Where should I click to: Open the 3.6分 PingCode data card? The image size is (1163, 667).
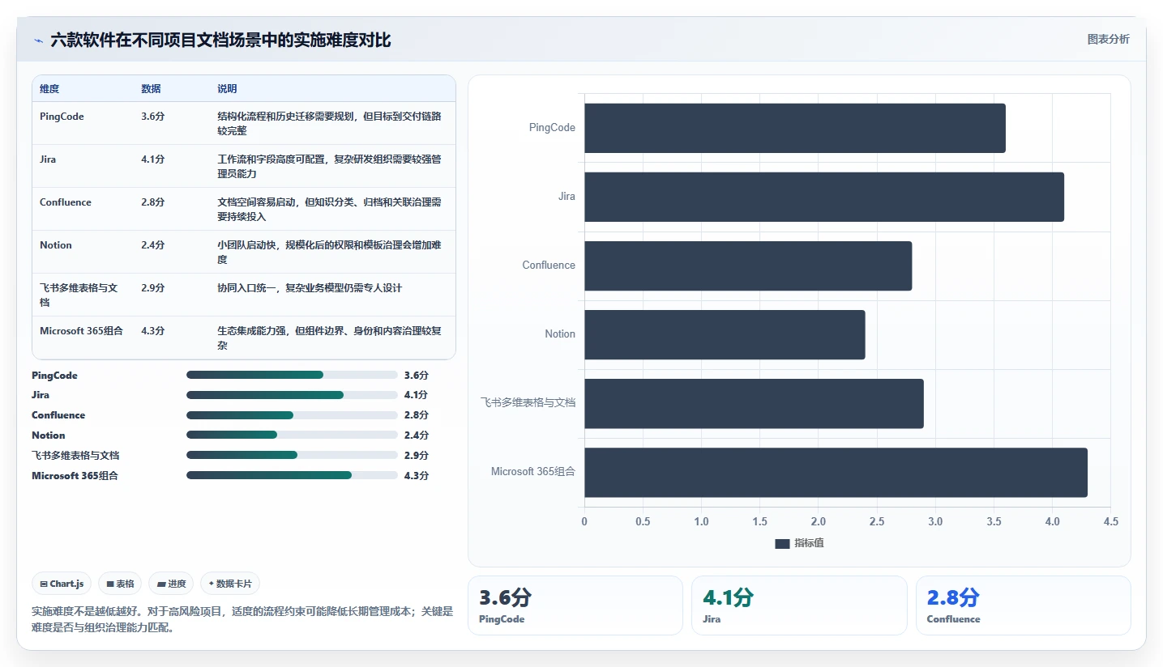tap(575, 605)
